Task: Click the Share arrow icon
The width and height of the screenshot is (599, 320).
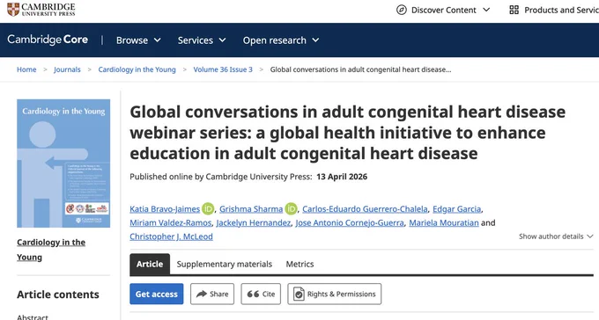Action: pos(202,294)
